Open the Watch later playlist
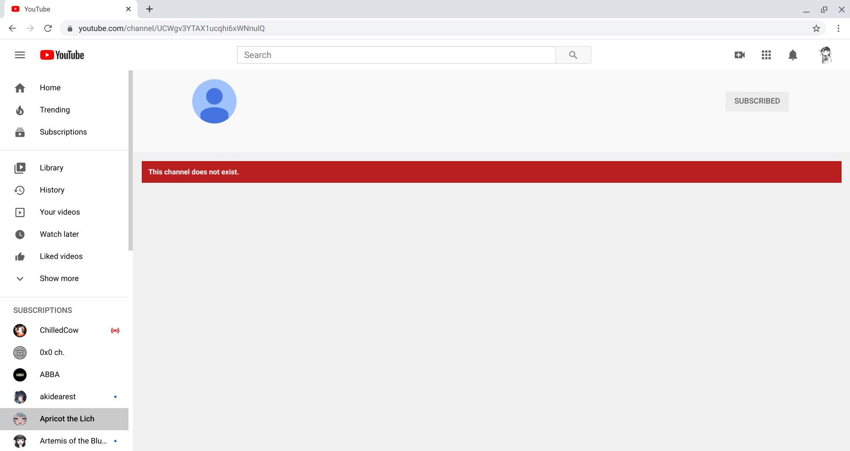 coord(59,234)
